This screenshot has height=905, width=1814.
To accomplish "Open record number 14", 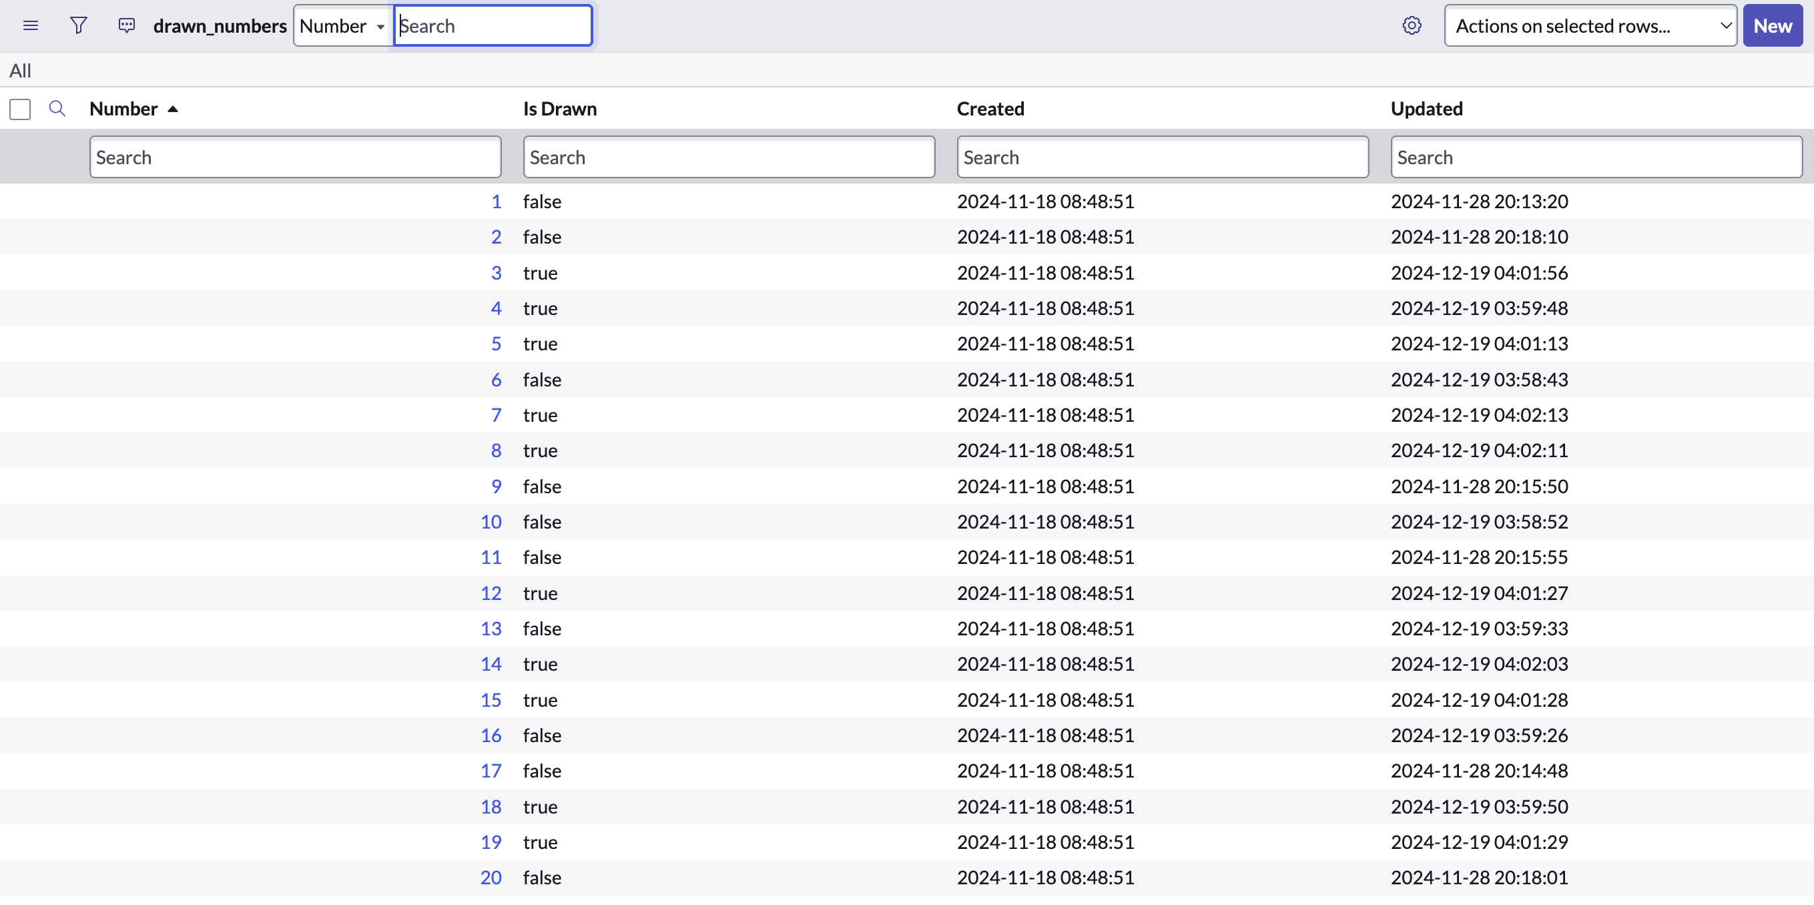I will pos(491,663).
